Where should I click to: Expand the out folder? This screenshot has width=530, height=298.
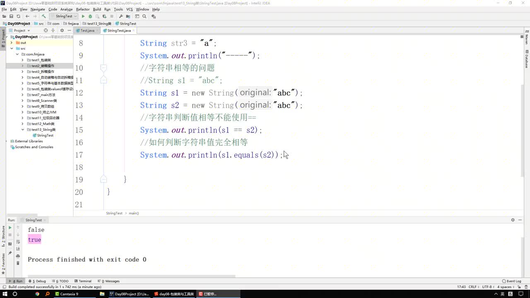click(x=12, y=43)
